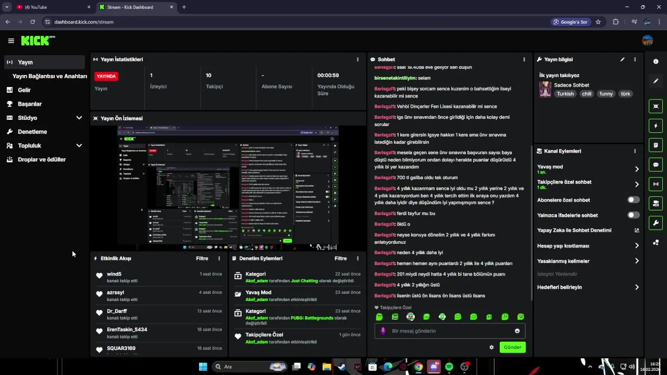This screenshot has height=375, width=667.
Task: Click the message input field
Action: 450,331
